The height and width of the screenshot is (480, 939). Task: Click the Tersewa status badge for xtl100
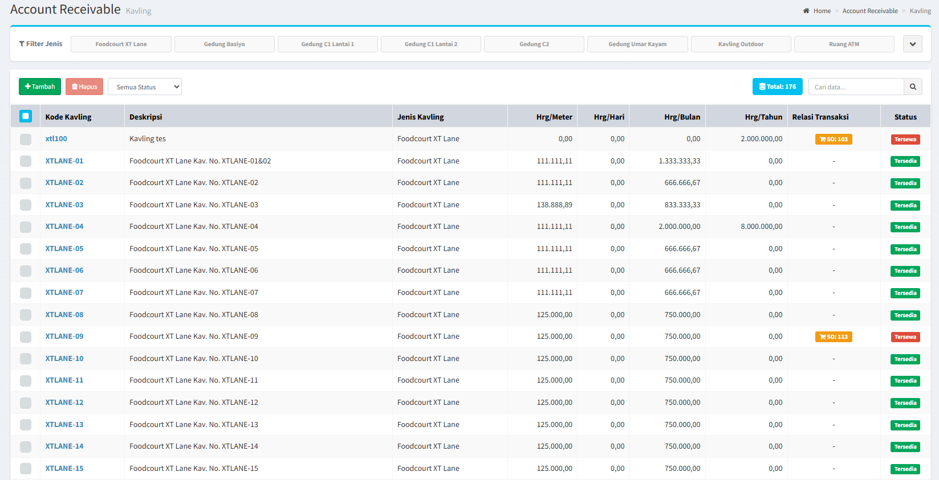pos(905,140)
